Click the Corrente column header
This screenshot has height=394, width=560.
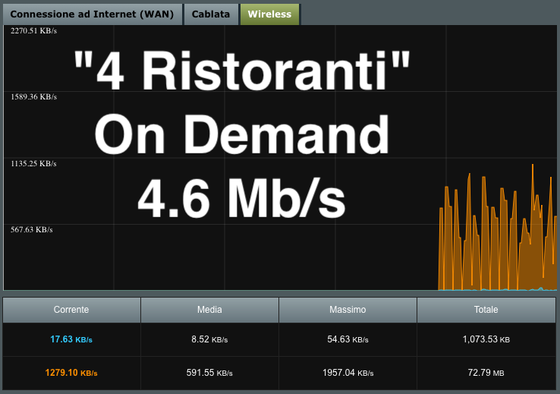[x=71, y=310]
